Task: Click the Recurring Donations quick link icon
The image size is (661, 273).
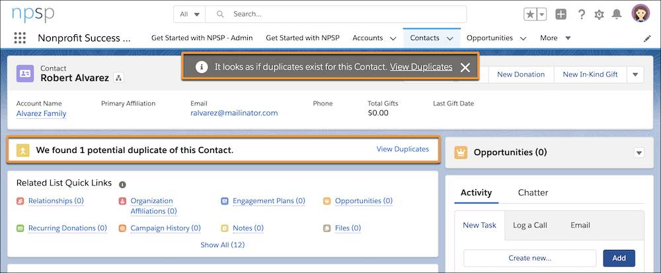Action: click(20, 228)
